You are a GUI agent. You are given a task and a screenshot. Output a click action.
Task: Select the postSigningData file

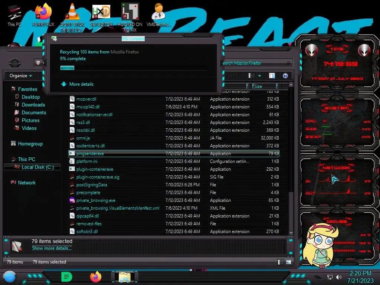click(x=174, y=185)
